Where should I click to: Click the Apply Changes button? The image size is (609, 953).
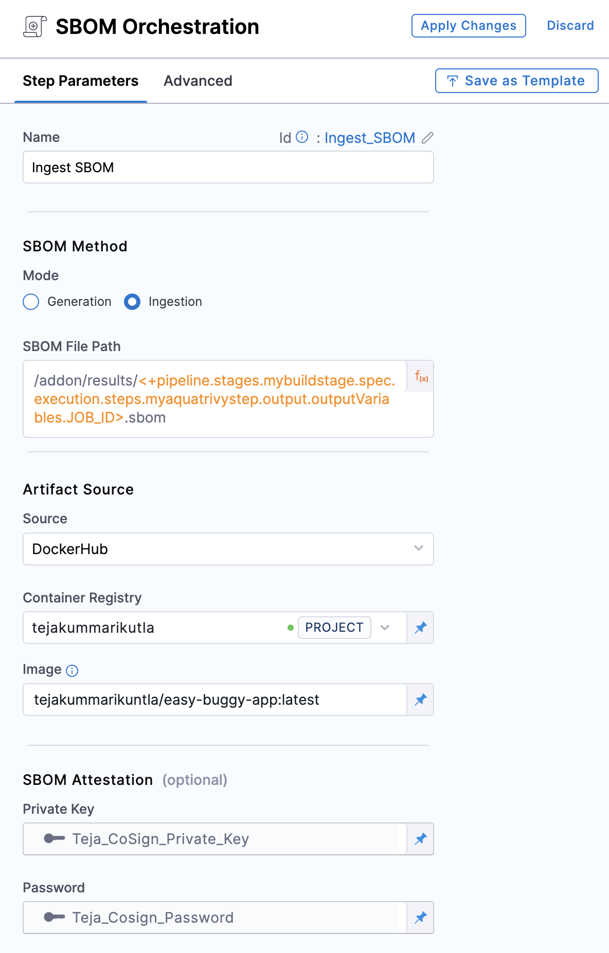pos(468,26)
